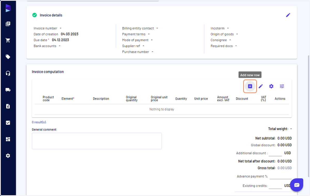Click the app logo in sidebar
The image size is (310, 196).
8,8
